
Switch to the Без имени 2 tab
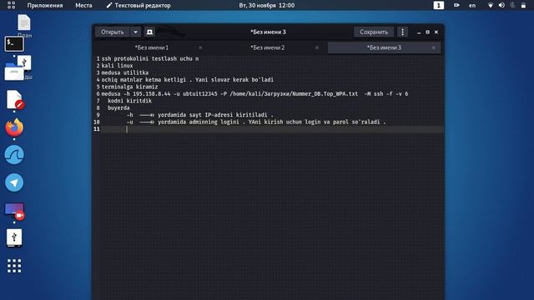[x=267, y=47]
